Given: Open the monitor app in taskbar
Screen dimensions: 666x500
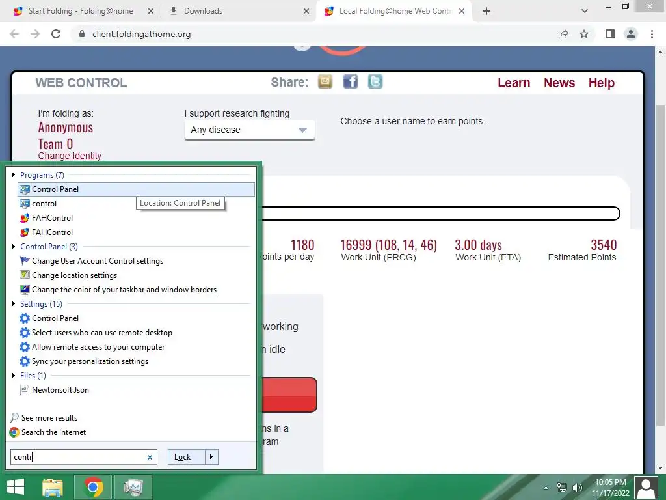Looking at the screenshot, I should coord(133,487).
